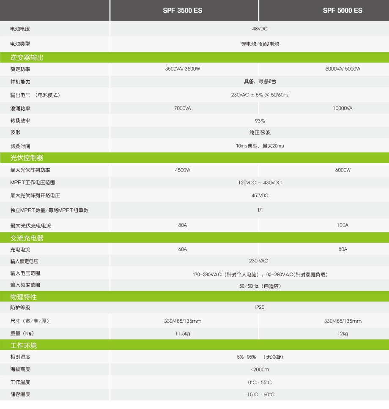Viewport: 389px width, 409px height.
Task: Select the 相对湿度 row label
Action: (20, 357)
